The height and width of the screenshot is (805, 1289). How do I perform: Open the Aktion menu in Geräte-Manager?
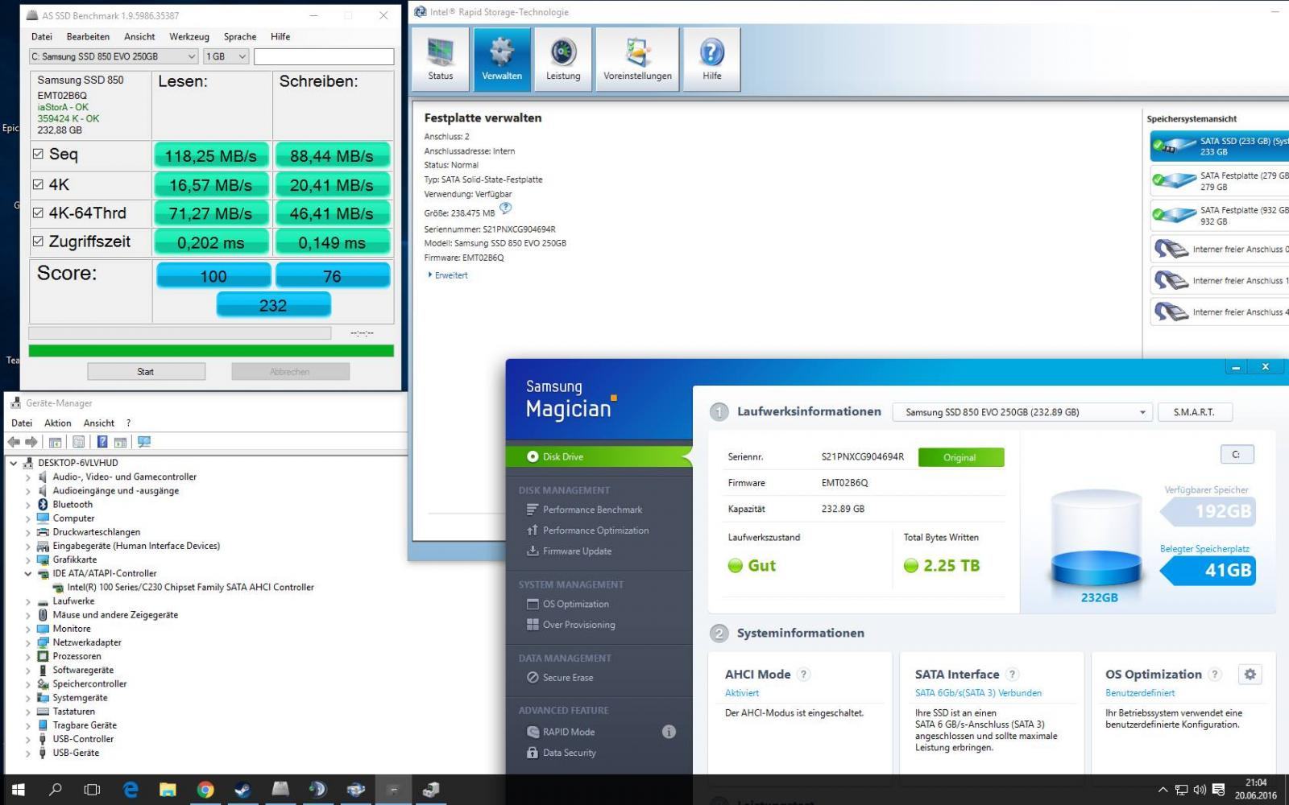point(57,423)
